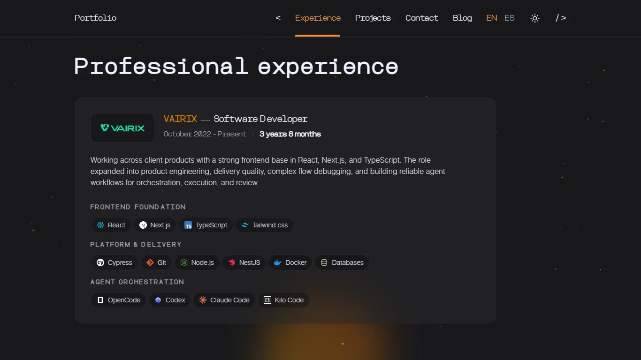
Task: Switch language to ES
Action: tap(510, 18)
